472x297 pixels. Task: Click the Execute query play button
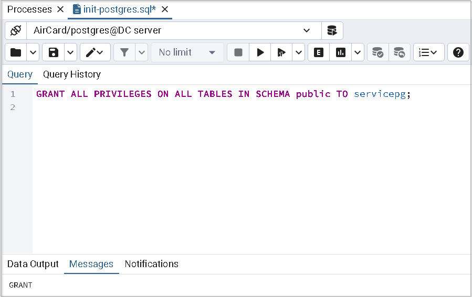pos(260,52)
